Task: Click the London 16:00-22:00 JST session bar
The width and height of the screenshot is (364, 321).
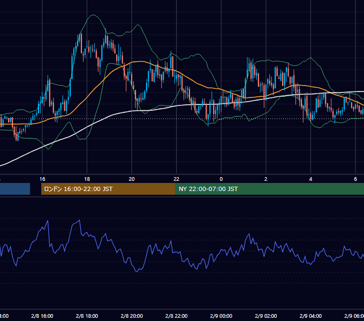Action: pyautogui.click(x=108, y=189)
